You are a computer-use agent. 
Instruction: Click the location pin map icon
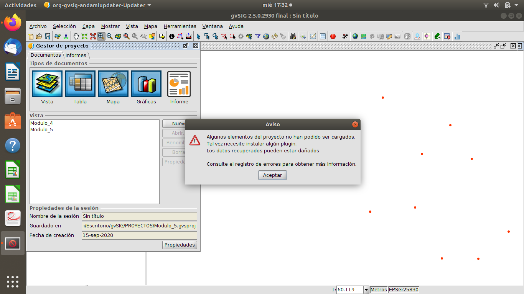coord(417,36)
